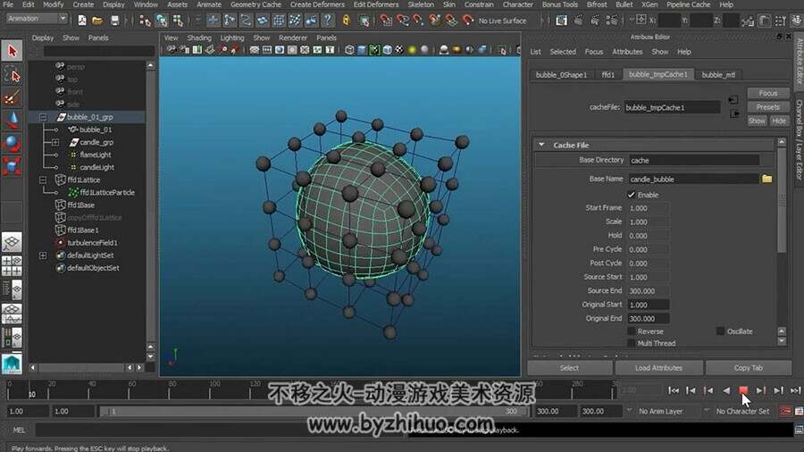Enable wireframe cube shading icon
Image resolution: width=804 pixels, height=452 pixels.
pos(349,50)
